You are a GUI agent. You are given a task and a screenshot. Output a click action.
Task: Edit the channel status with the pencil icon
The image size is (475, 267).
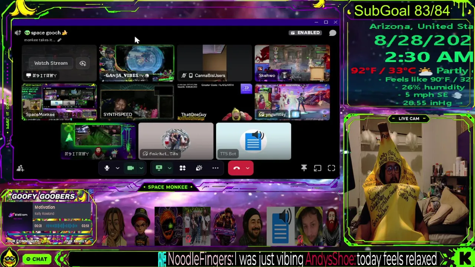pos(59,40)
